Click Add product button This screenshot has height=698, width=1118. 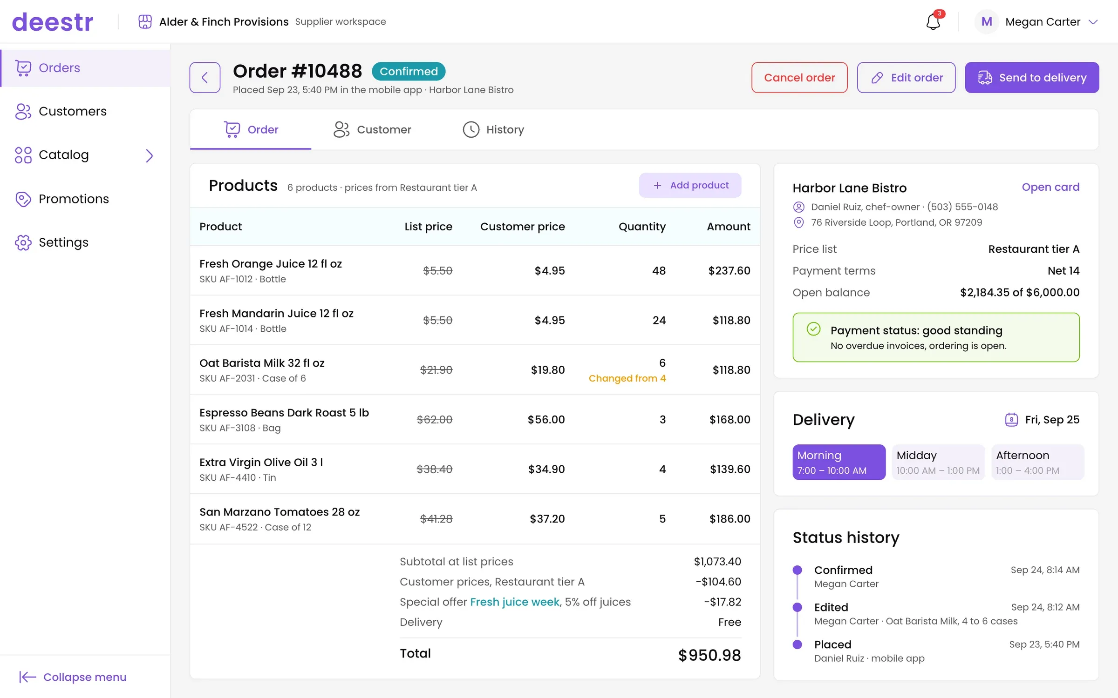690,185
